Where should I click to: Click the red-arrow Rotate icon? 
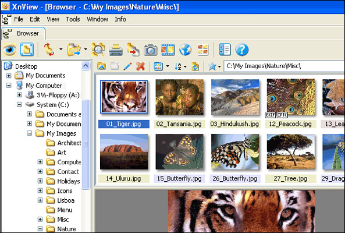pyautogui.click(x=49, y=50)
